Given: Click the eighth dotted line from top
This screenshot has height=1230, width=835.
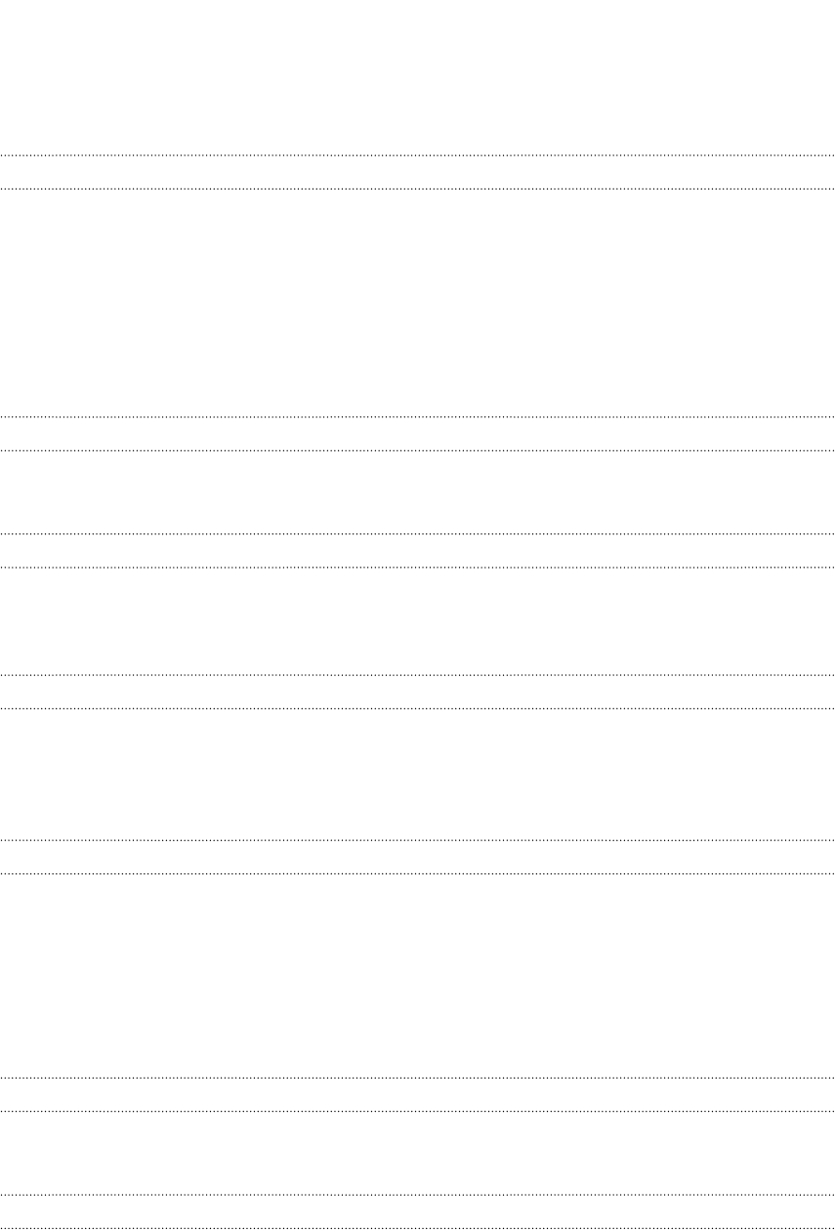Looking at the screenshot, I should click(x=417, y=707).
